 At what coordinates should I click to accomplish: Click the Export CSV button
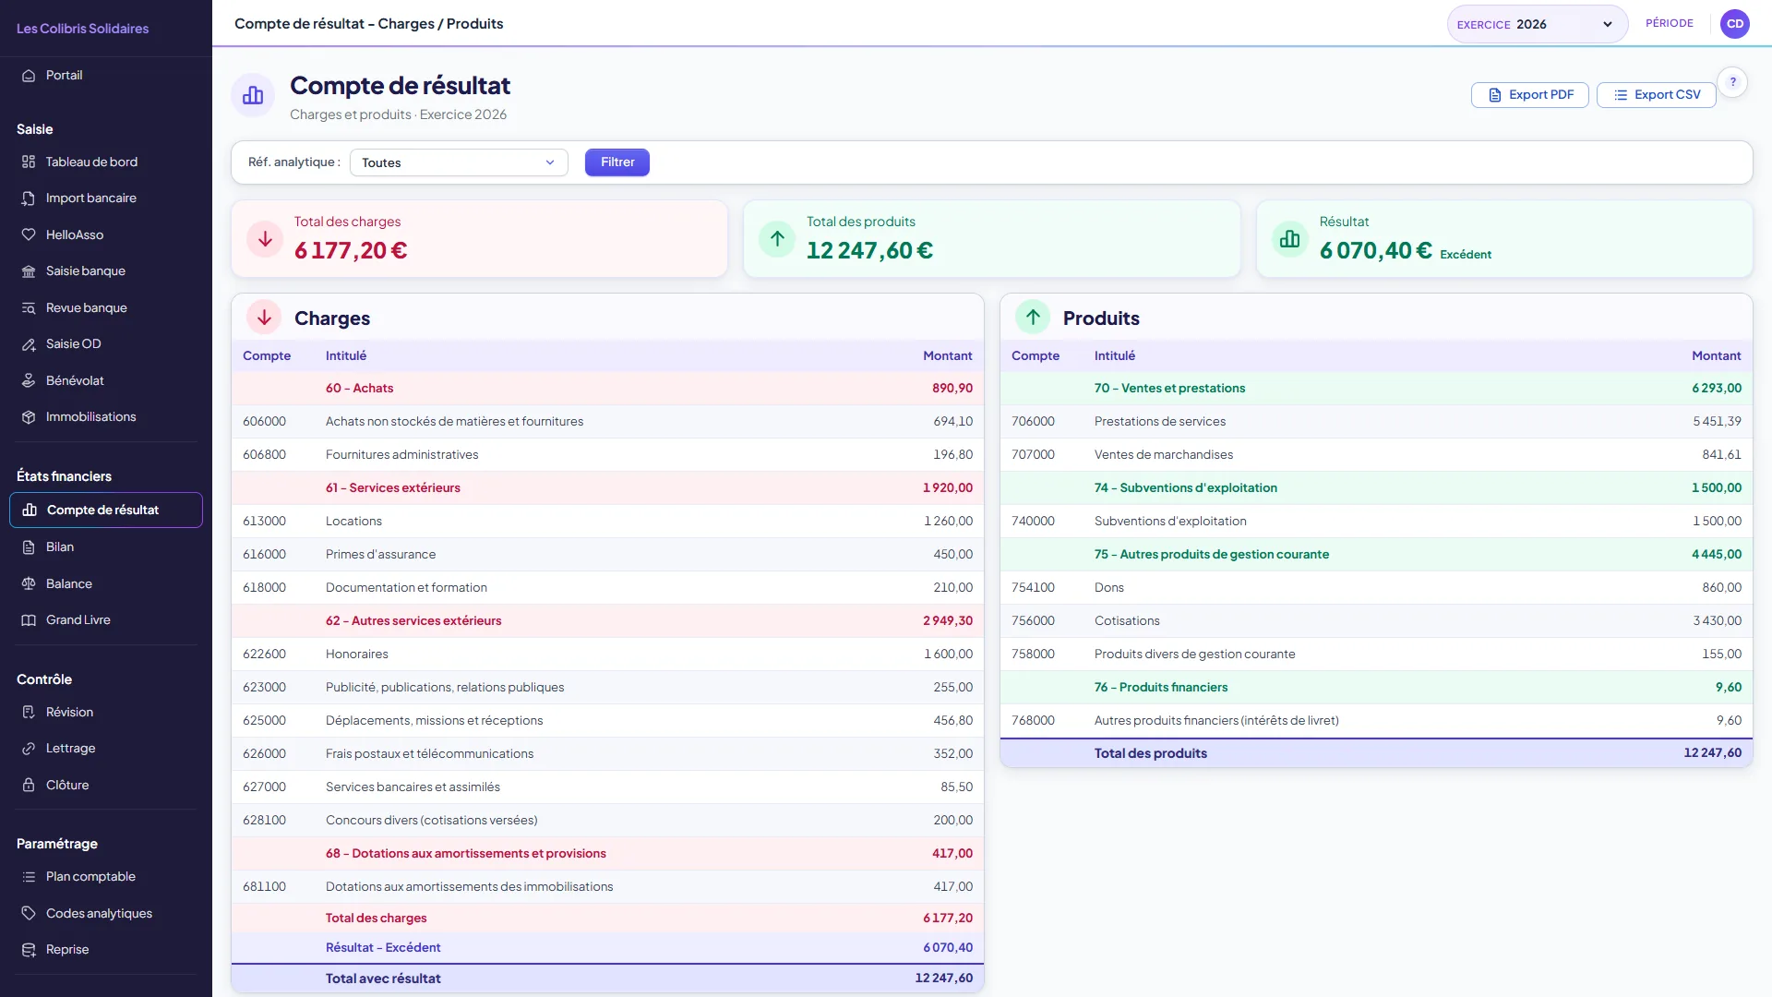pos(1656,95)
